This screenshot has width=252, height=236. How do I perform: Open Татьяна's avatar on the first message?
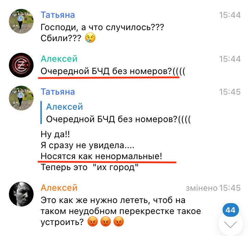tap(21, 21)
